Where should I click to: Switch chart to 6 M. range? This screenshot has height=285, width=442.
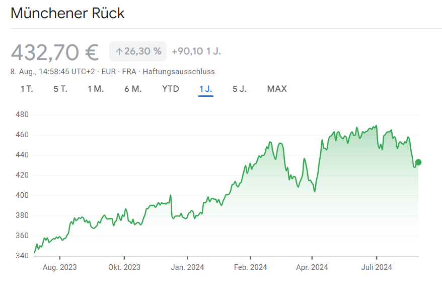click(133, 89)
